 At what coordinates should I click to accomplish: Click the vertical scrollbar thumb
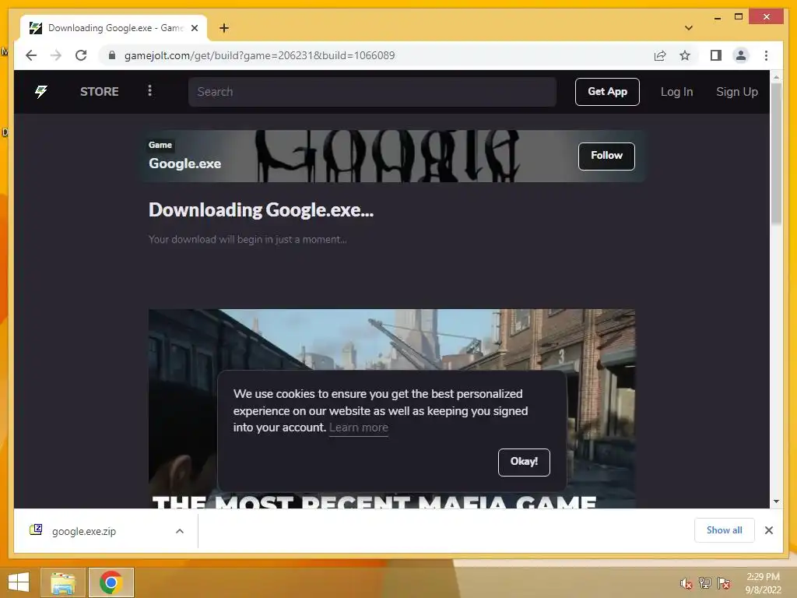coord(776,153)
